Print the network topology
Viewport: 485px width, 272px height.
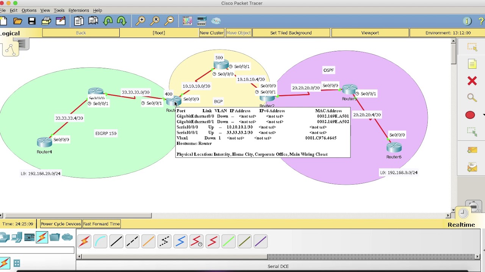pos(46,21)
